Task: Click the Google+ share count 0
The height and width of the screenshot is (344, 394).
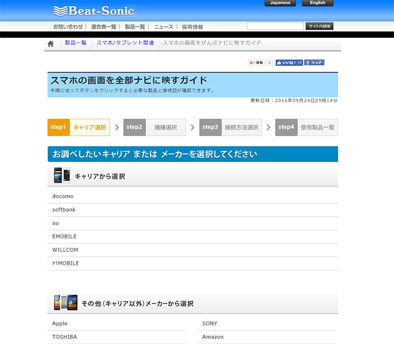Action: coord(269,62)
